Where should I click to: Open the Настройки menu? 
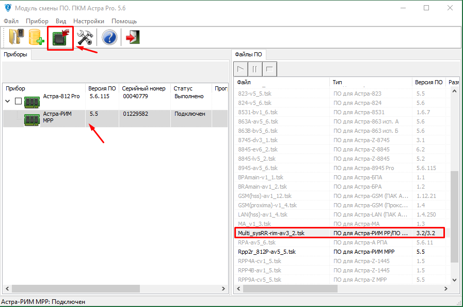coord(88,21)
